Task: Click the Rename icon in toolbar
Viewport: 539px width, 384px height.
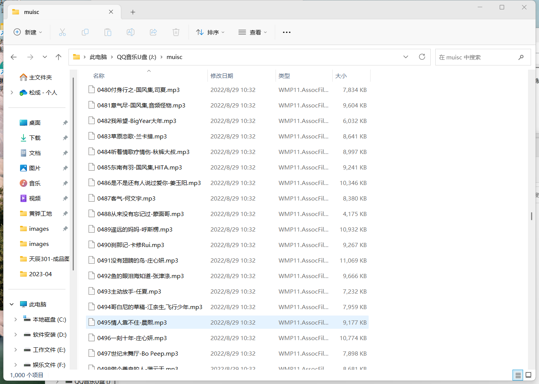Action: 131,32
